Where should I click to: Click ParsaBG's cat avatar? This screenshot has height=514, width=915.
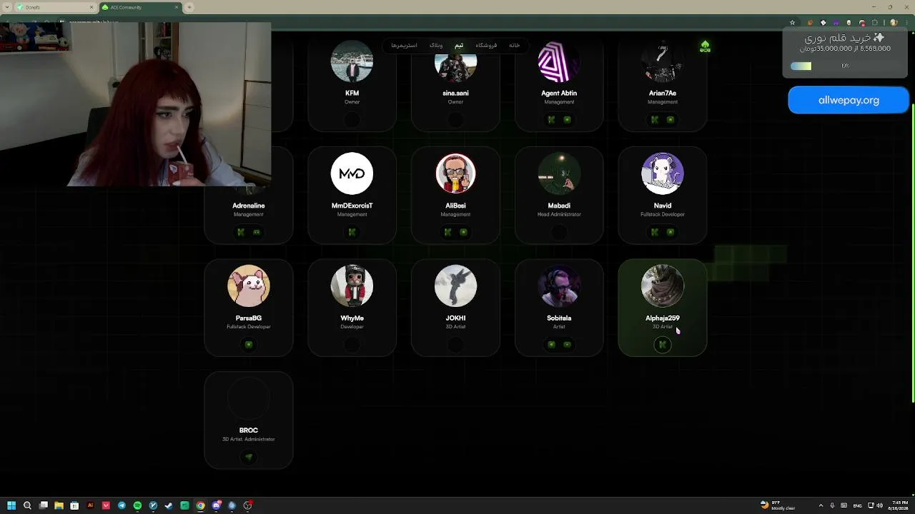[x=249, y=286]
